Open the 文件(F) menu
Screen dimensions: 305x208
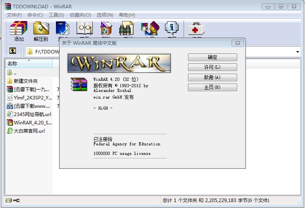click(x=14, y=15)
